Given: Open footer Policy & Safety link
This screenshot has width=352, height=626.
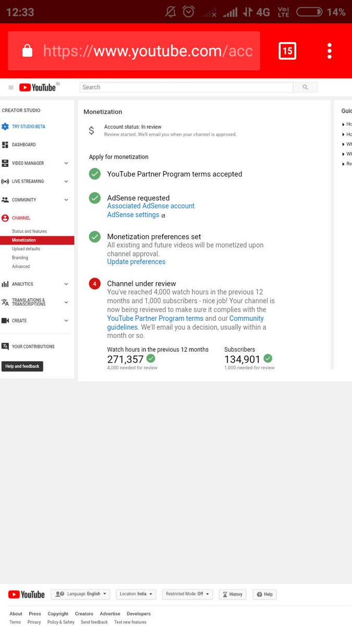Looking at the screenshot, I should [x=61, y=622].
